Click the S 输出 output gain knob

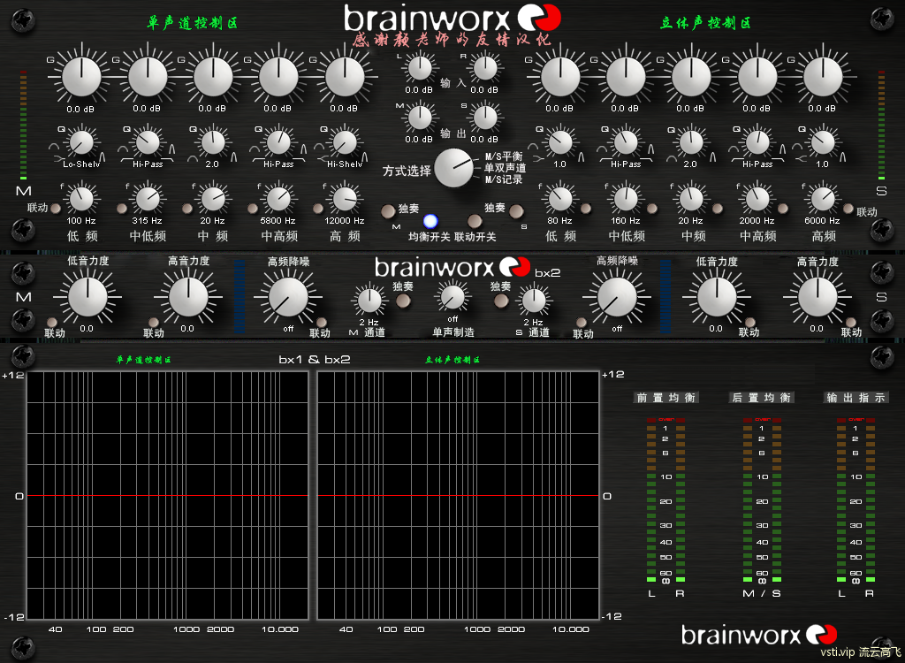[485, 118]
